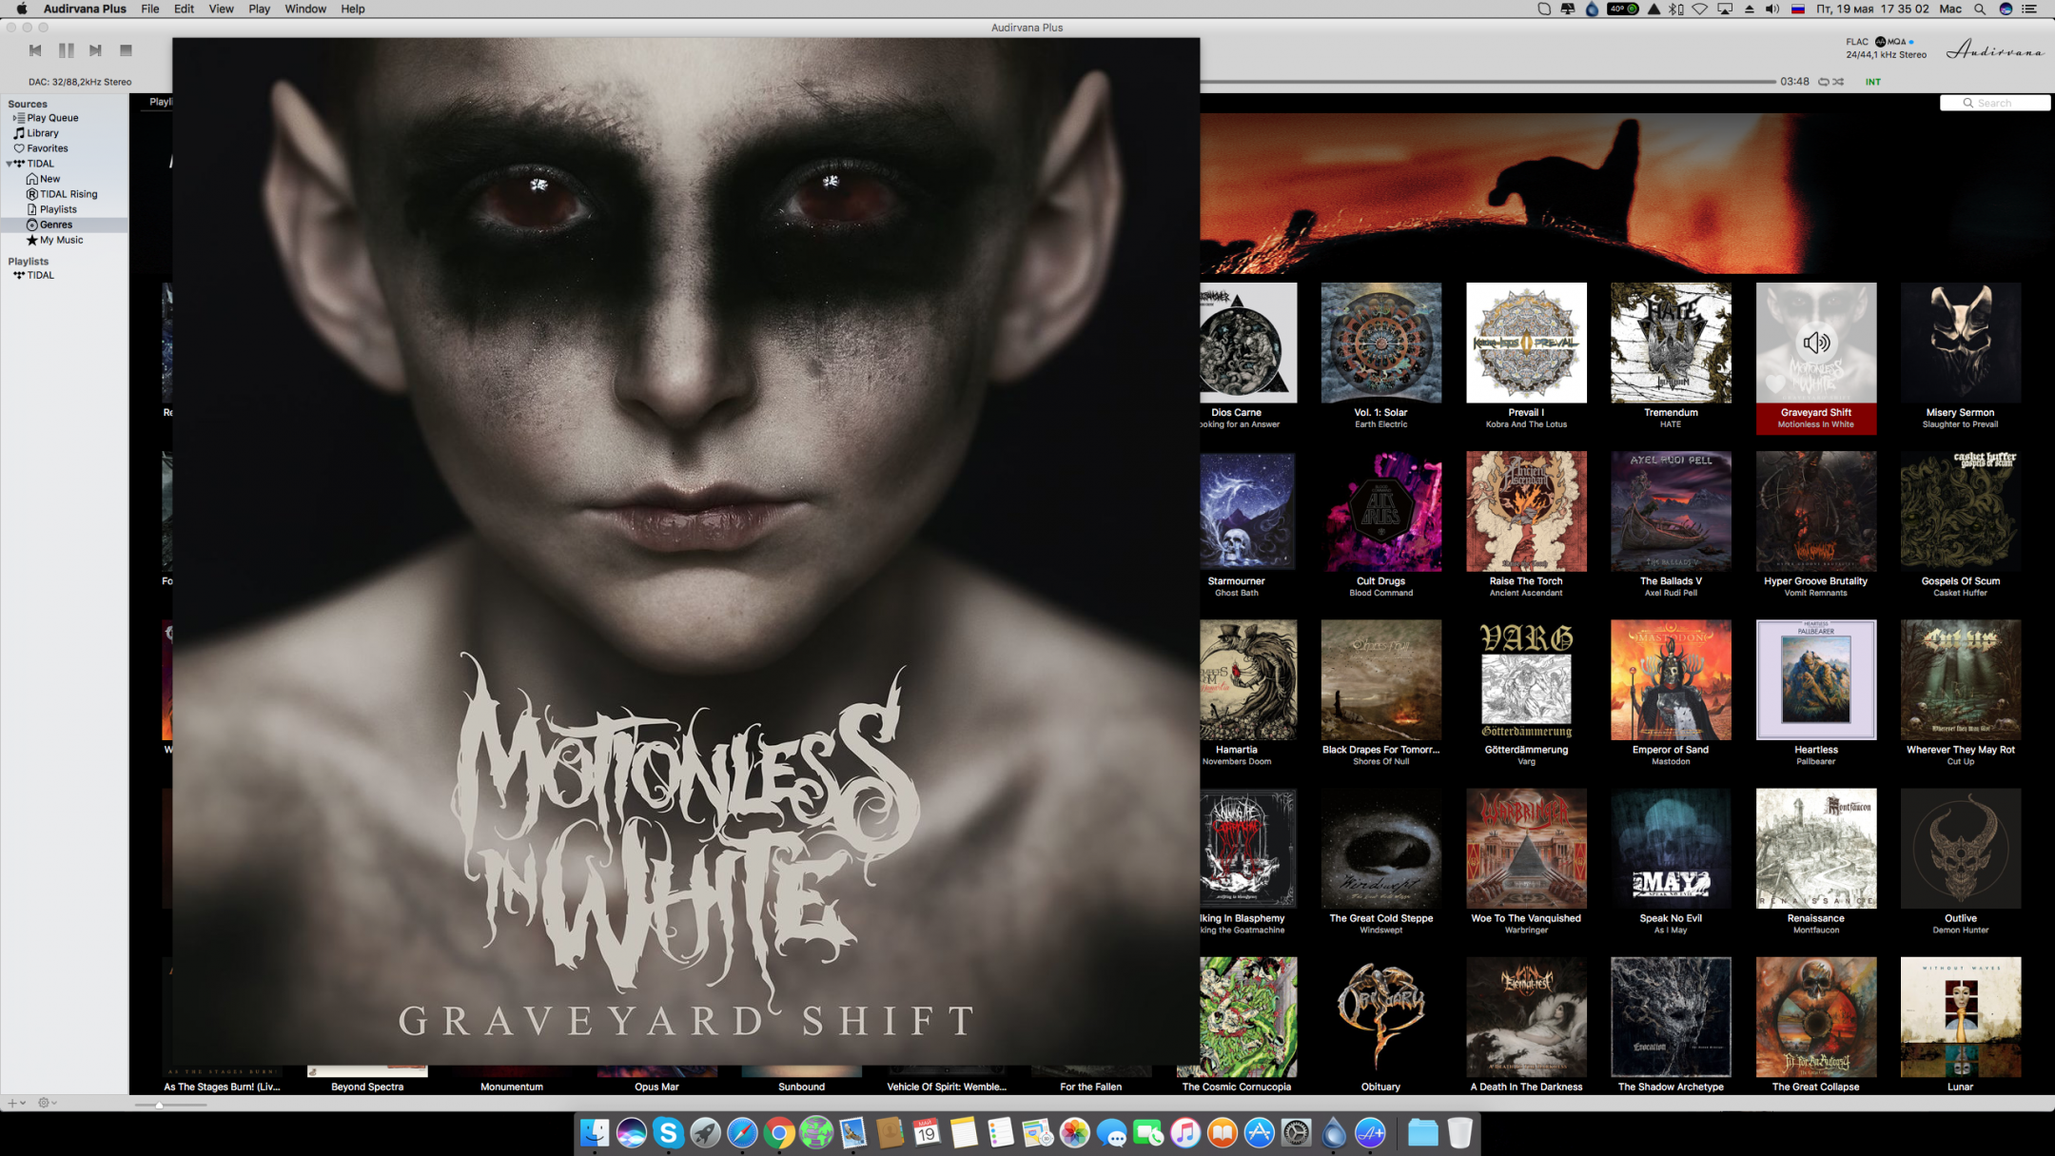Click the Hyper Groove Brutality album title

coord(1815,581)
